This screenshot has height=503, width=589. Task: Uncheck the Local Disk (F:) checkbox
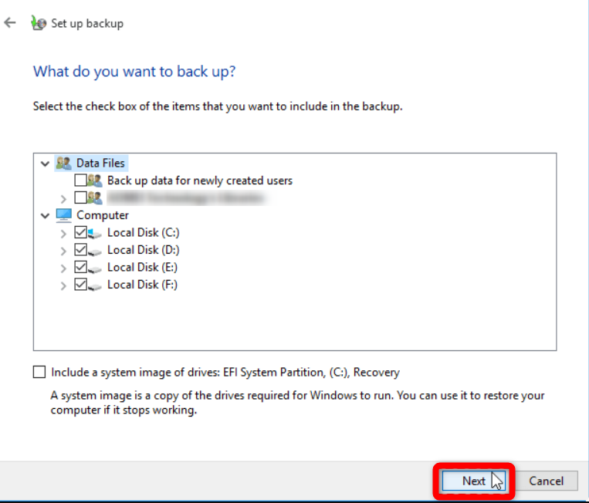click(80, 285)
